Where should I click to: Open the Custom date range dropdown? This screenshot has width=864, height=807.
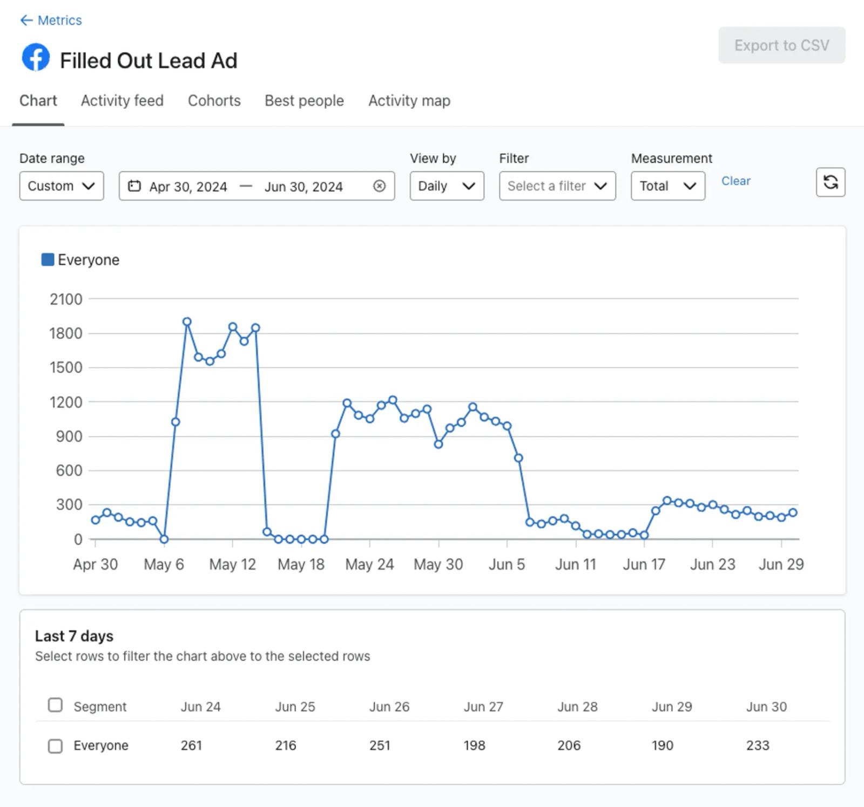[x=62, y=186]
